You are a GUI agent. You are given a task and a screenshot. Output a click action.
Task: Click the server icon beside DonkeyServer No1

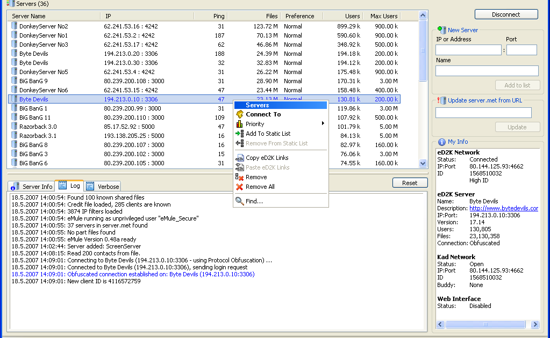click(14, 35)
